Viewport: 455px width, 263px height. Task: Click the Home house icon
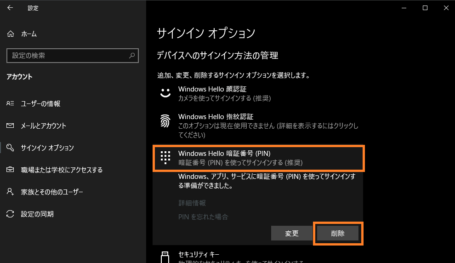click(11, 34)
